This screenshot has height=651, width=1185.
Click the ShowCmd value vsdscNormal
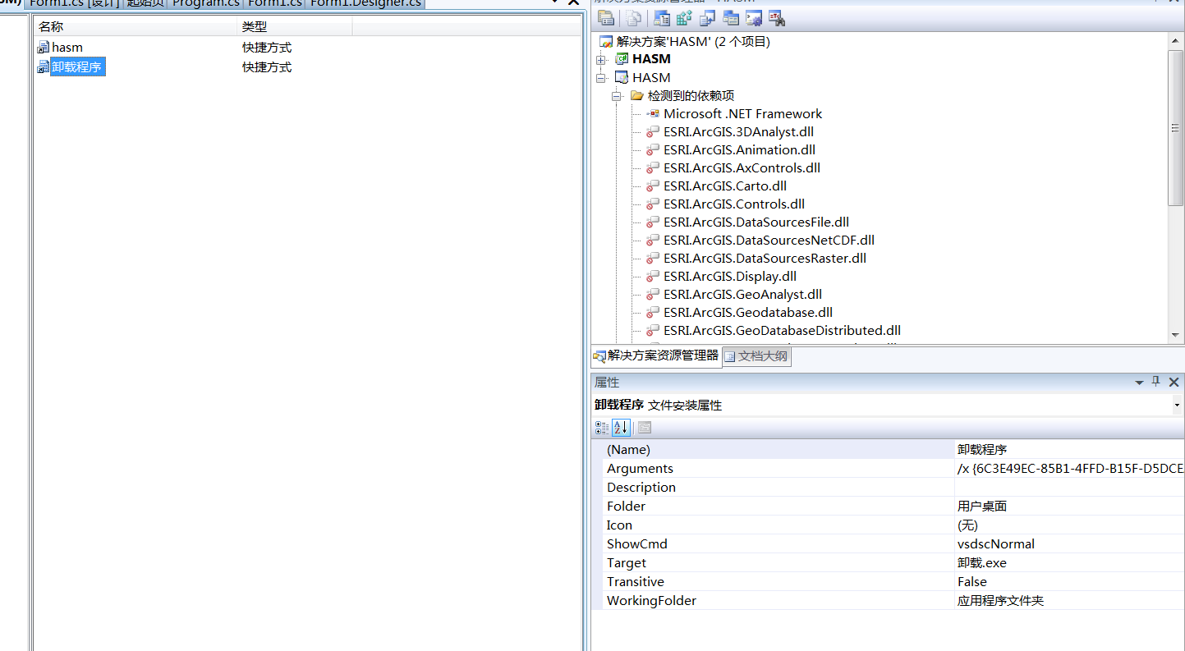[1069, 544]
